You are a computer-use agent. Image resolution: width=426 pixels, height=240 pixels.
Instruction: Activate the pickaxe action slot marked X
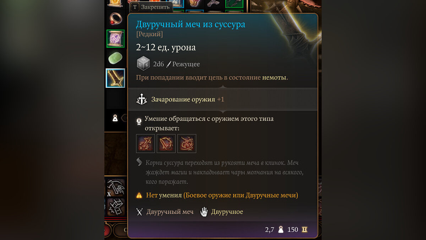point(116,188)
